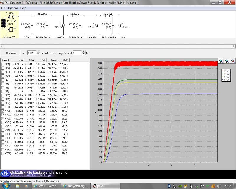Select the C2 50uF capacitor symbol
236x189 pixels.
(47, 25)
